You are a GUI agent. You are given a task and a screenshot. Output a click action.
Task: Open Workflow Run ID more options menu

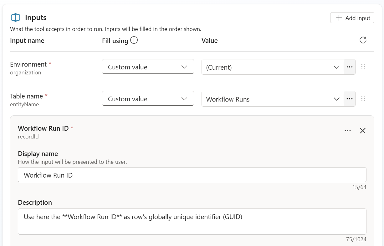coord(347,131)
